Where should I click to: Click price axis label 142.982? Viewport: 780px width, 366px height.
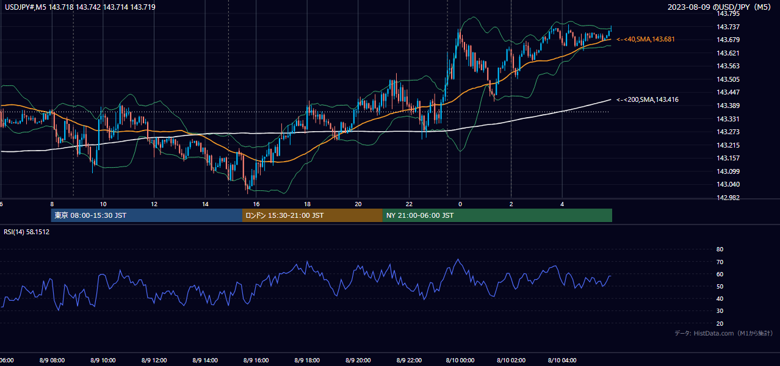coord(728,198)
